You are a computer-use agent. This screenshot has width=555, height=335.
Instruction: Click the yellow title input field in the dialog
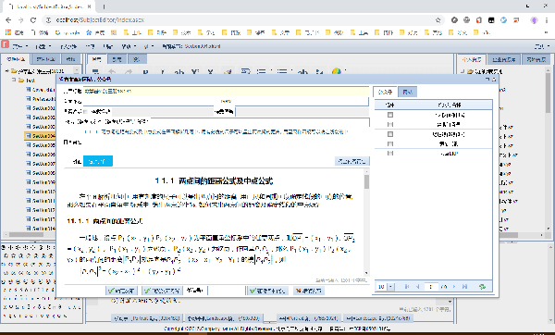[x=226, y=91]
